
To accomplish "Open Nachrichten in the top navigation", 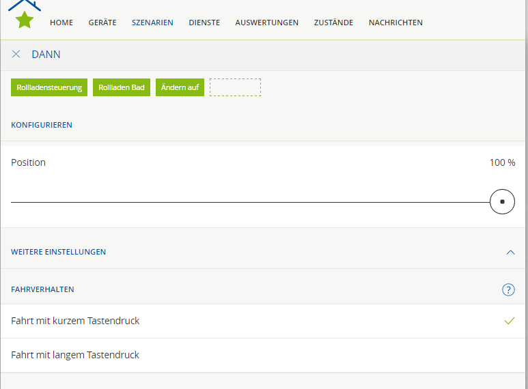I will pos(395,23).
